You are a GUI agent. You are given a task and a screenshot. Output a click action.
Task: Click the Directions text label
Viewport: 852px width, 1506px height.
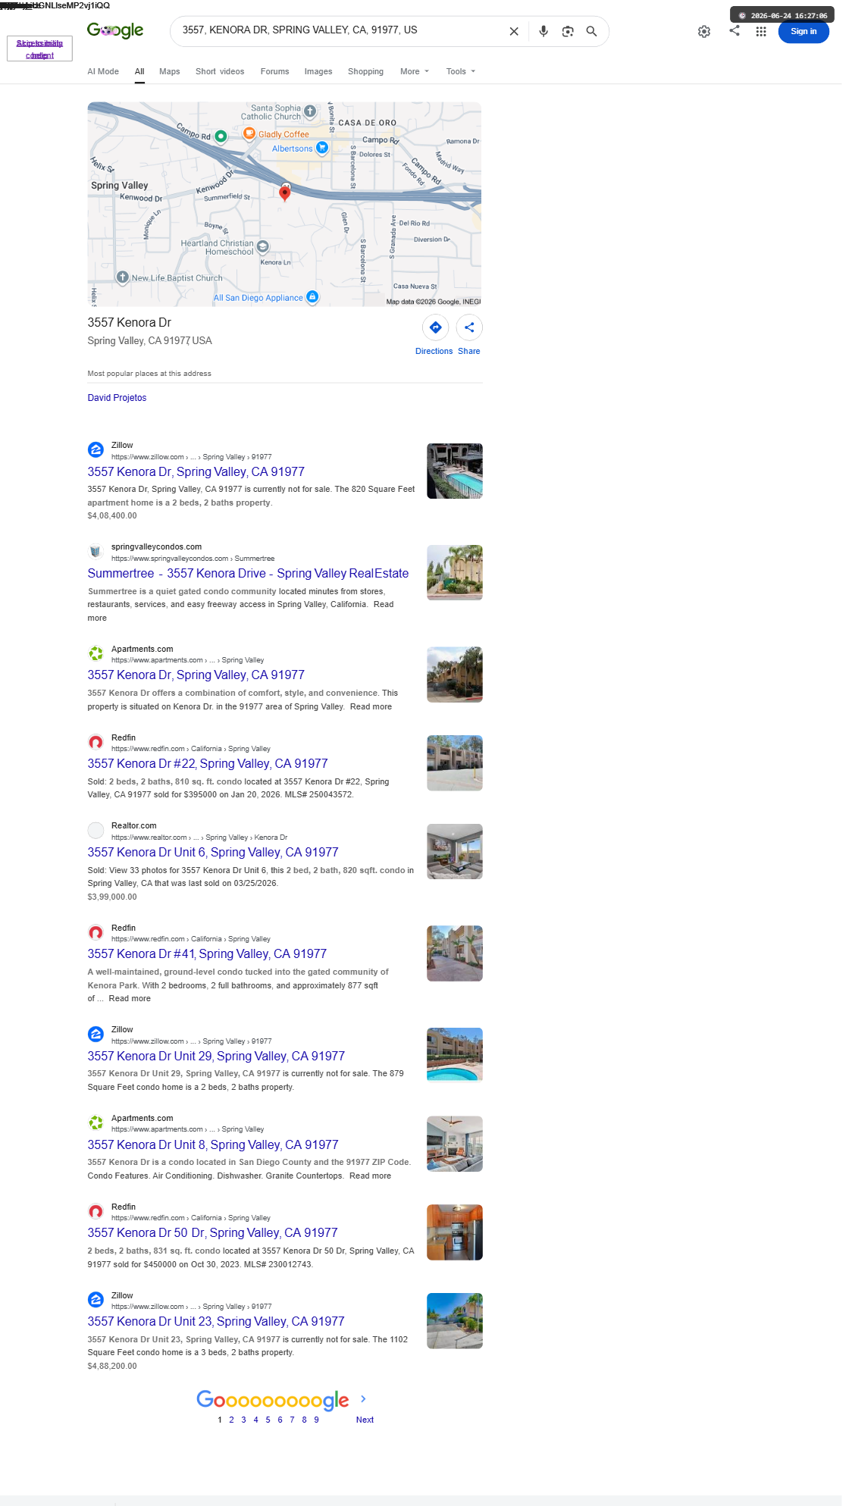coord(434,351)
